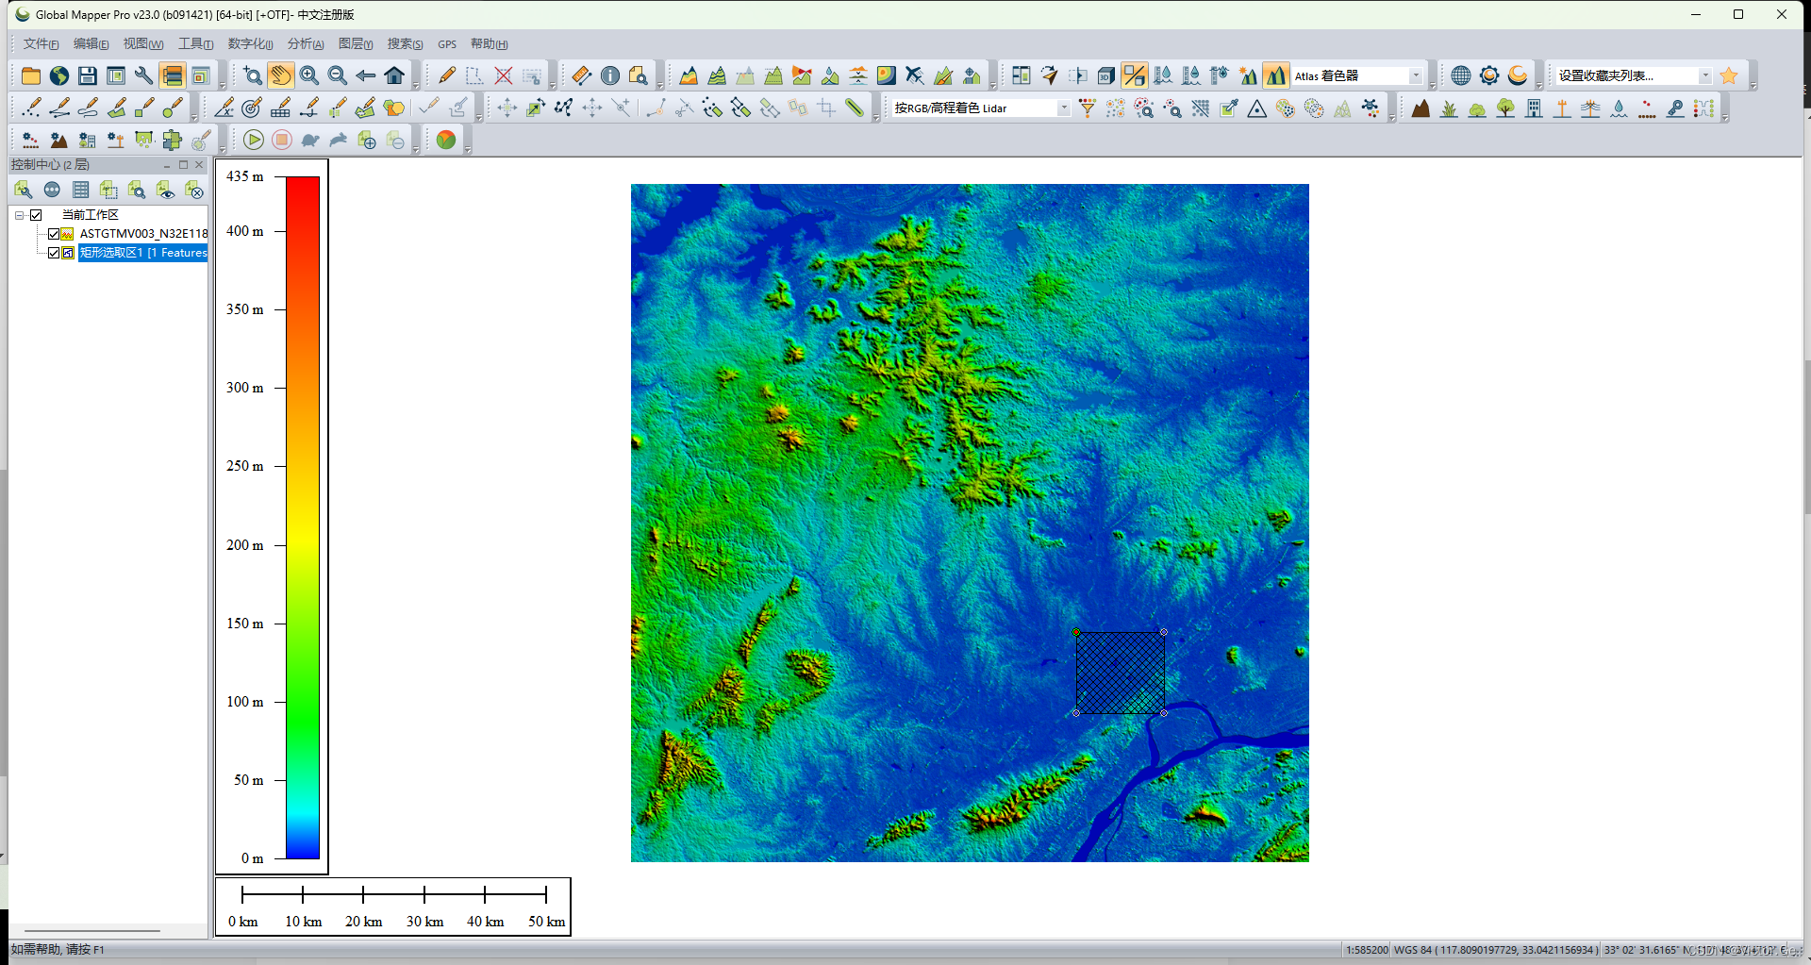Open the 工具 menu
The width and height of the screenshot is (1811, 965).
coord(195,44)
